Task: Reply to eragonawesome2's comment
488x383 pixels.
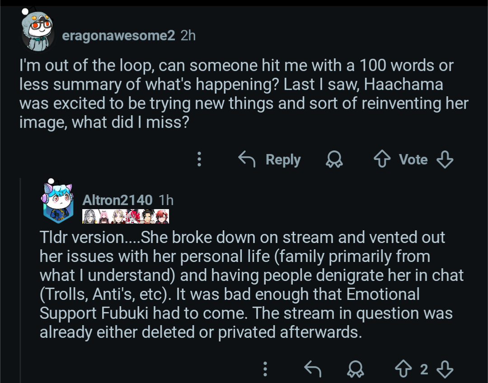Action: tap(270, 159)
